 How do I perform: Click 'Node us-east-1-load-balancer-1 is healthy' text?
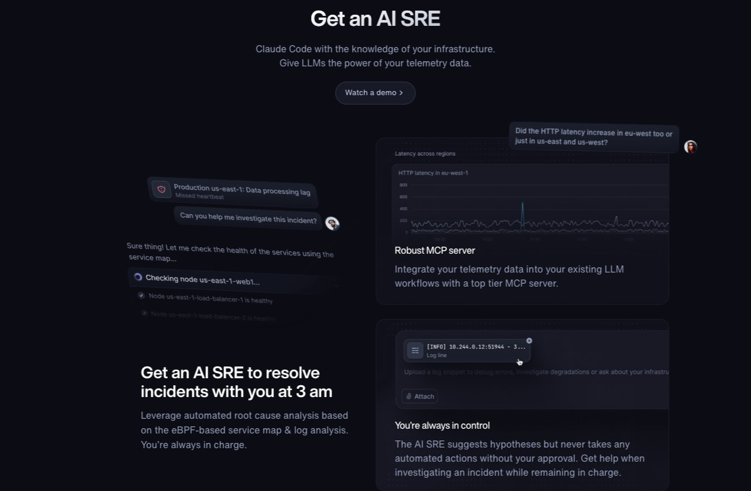point(211,298)
